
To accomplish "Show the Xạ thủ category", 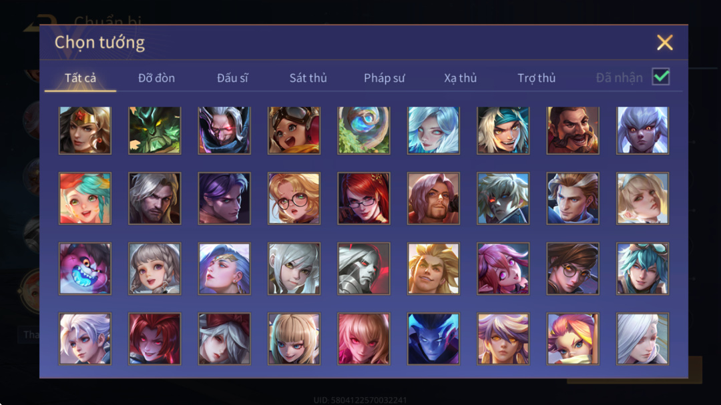I will pos(460,77).
